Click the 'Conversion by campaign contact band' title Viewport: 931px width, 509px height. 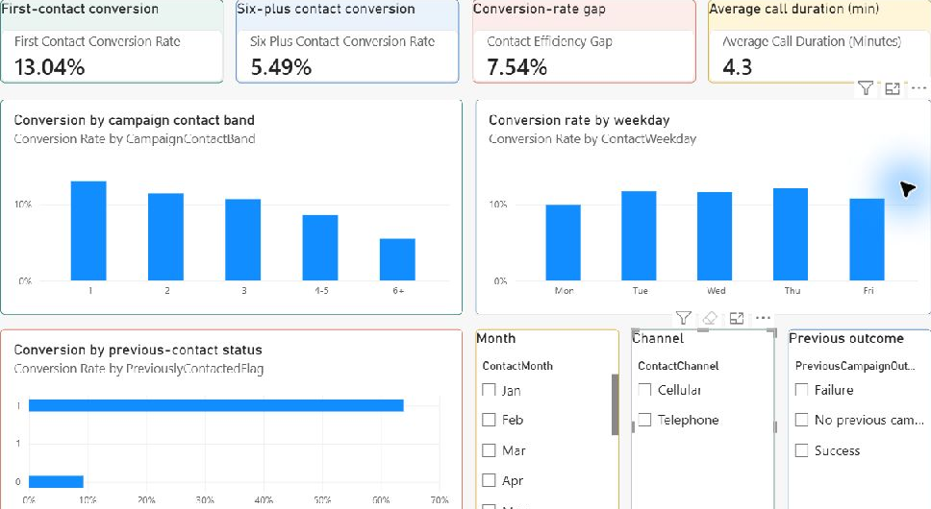135,120
